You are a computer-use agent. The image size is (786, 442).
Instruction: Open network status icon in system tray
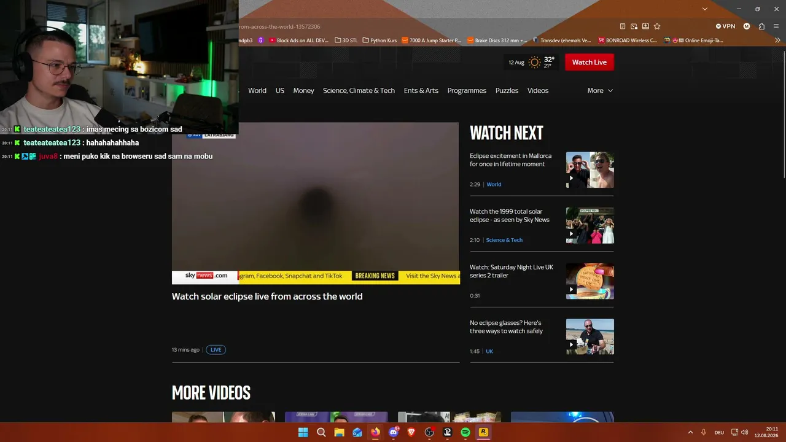click(734, 432)
